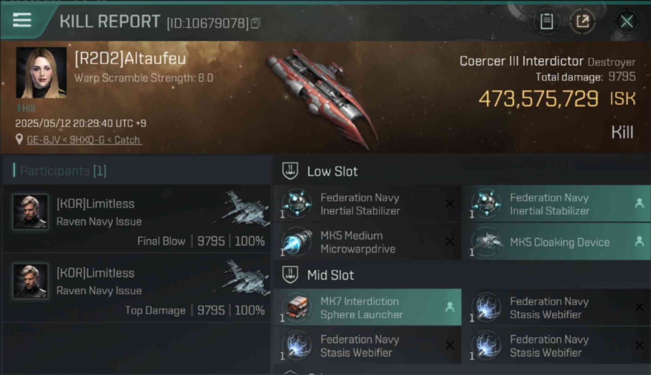651x375 pixels.
Task: Click Limitless Final Blow portrait avatar
Action: click(30, 211)
